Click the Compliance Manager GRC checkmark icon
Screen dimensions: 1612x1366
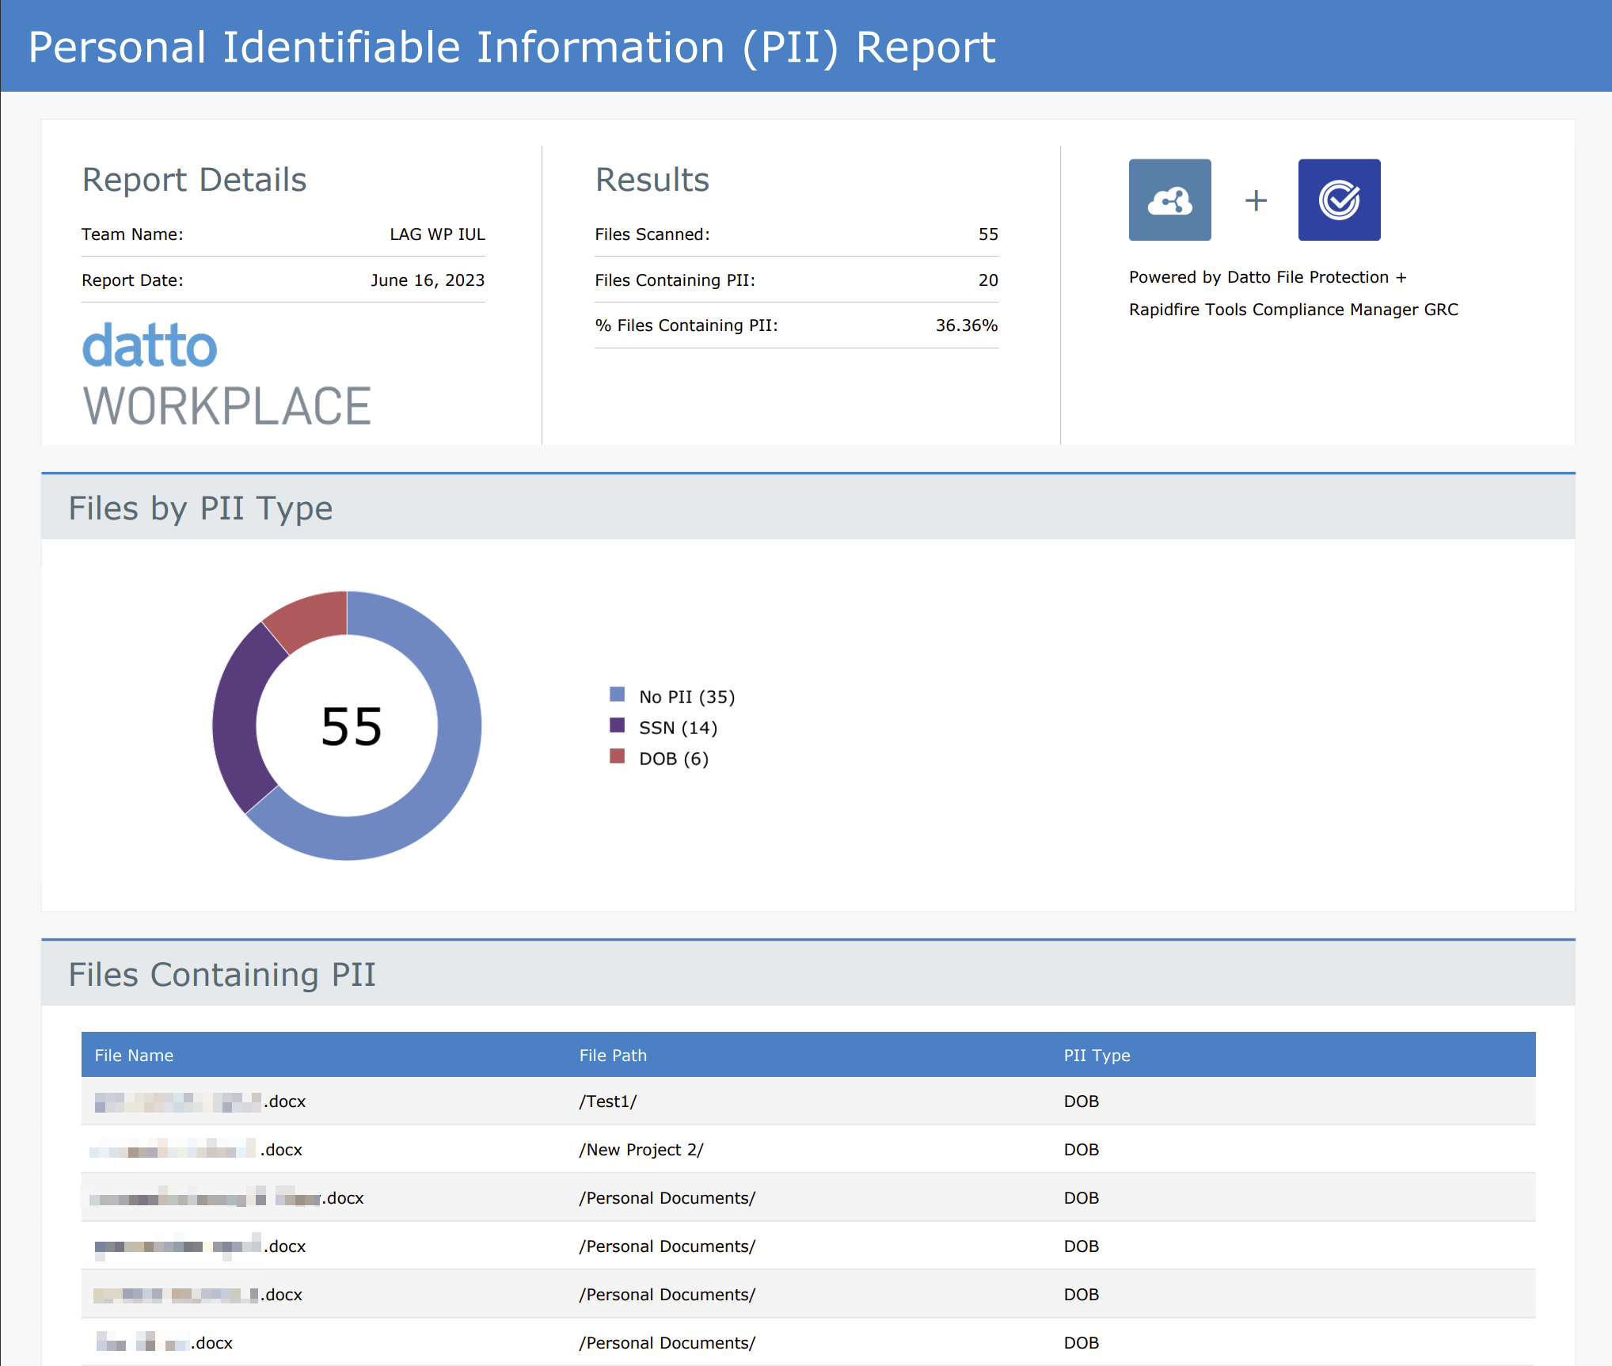(1339, 200)
